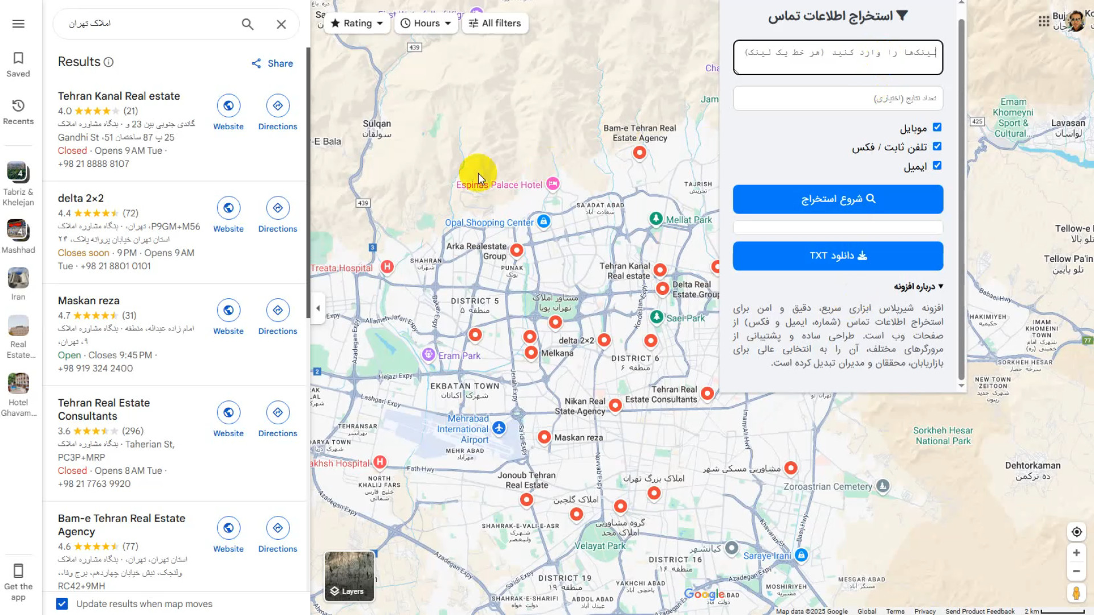1094x615 pixels.
Task: Click the extension progress bar
Action: [x=838, y=228]
